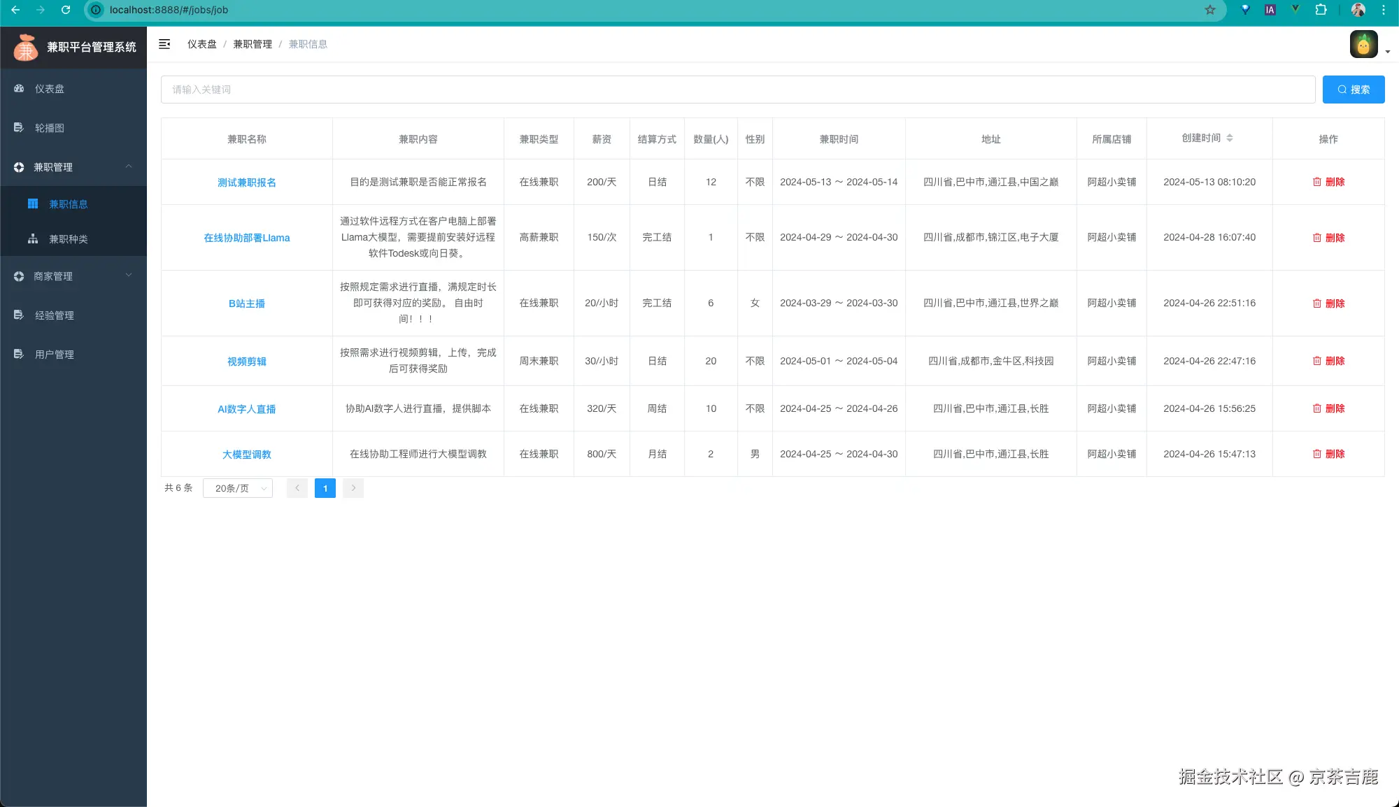
Task: Click trash icon for 测试兼职报名 row
Action: (1317, 182)
